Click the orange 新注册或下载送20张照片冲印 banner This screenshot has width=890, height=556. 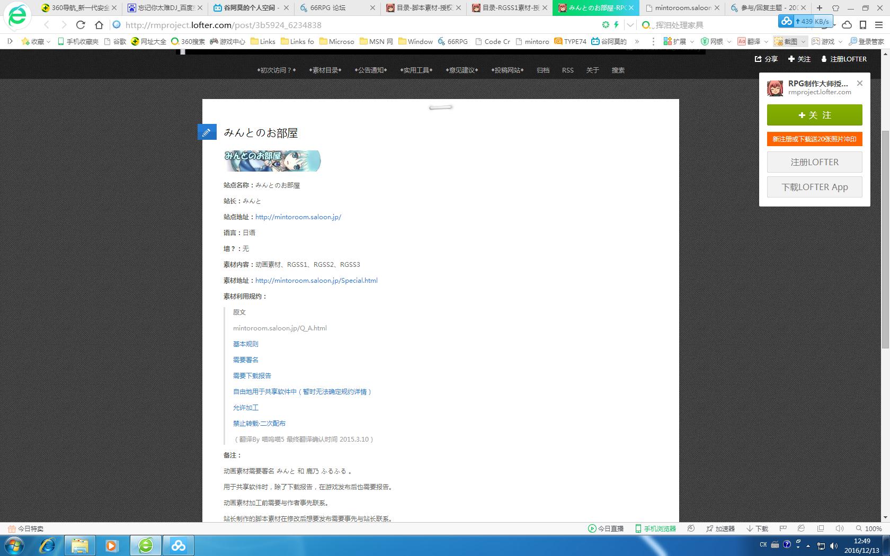[x=815, y=139]
